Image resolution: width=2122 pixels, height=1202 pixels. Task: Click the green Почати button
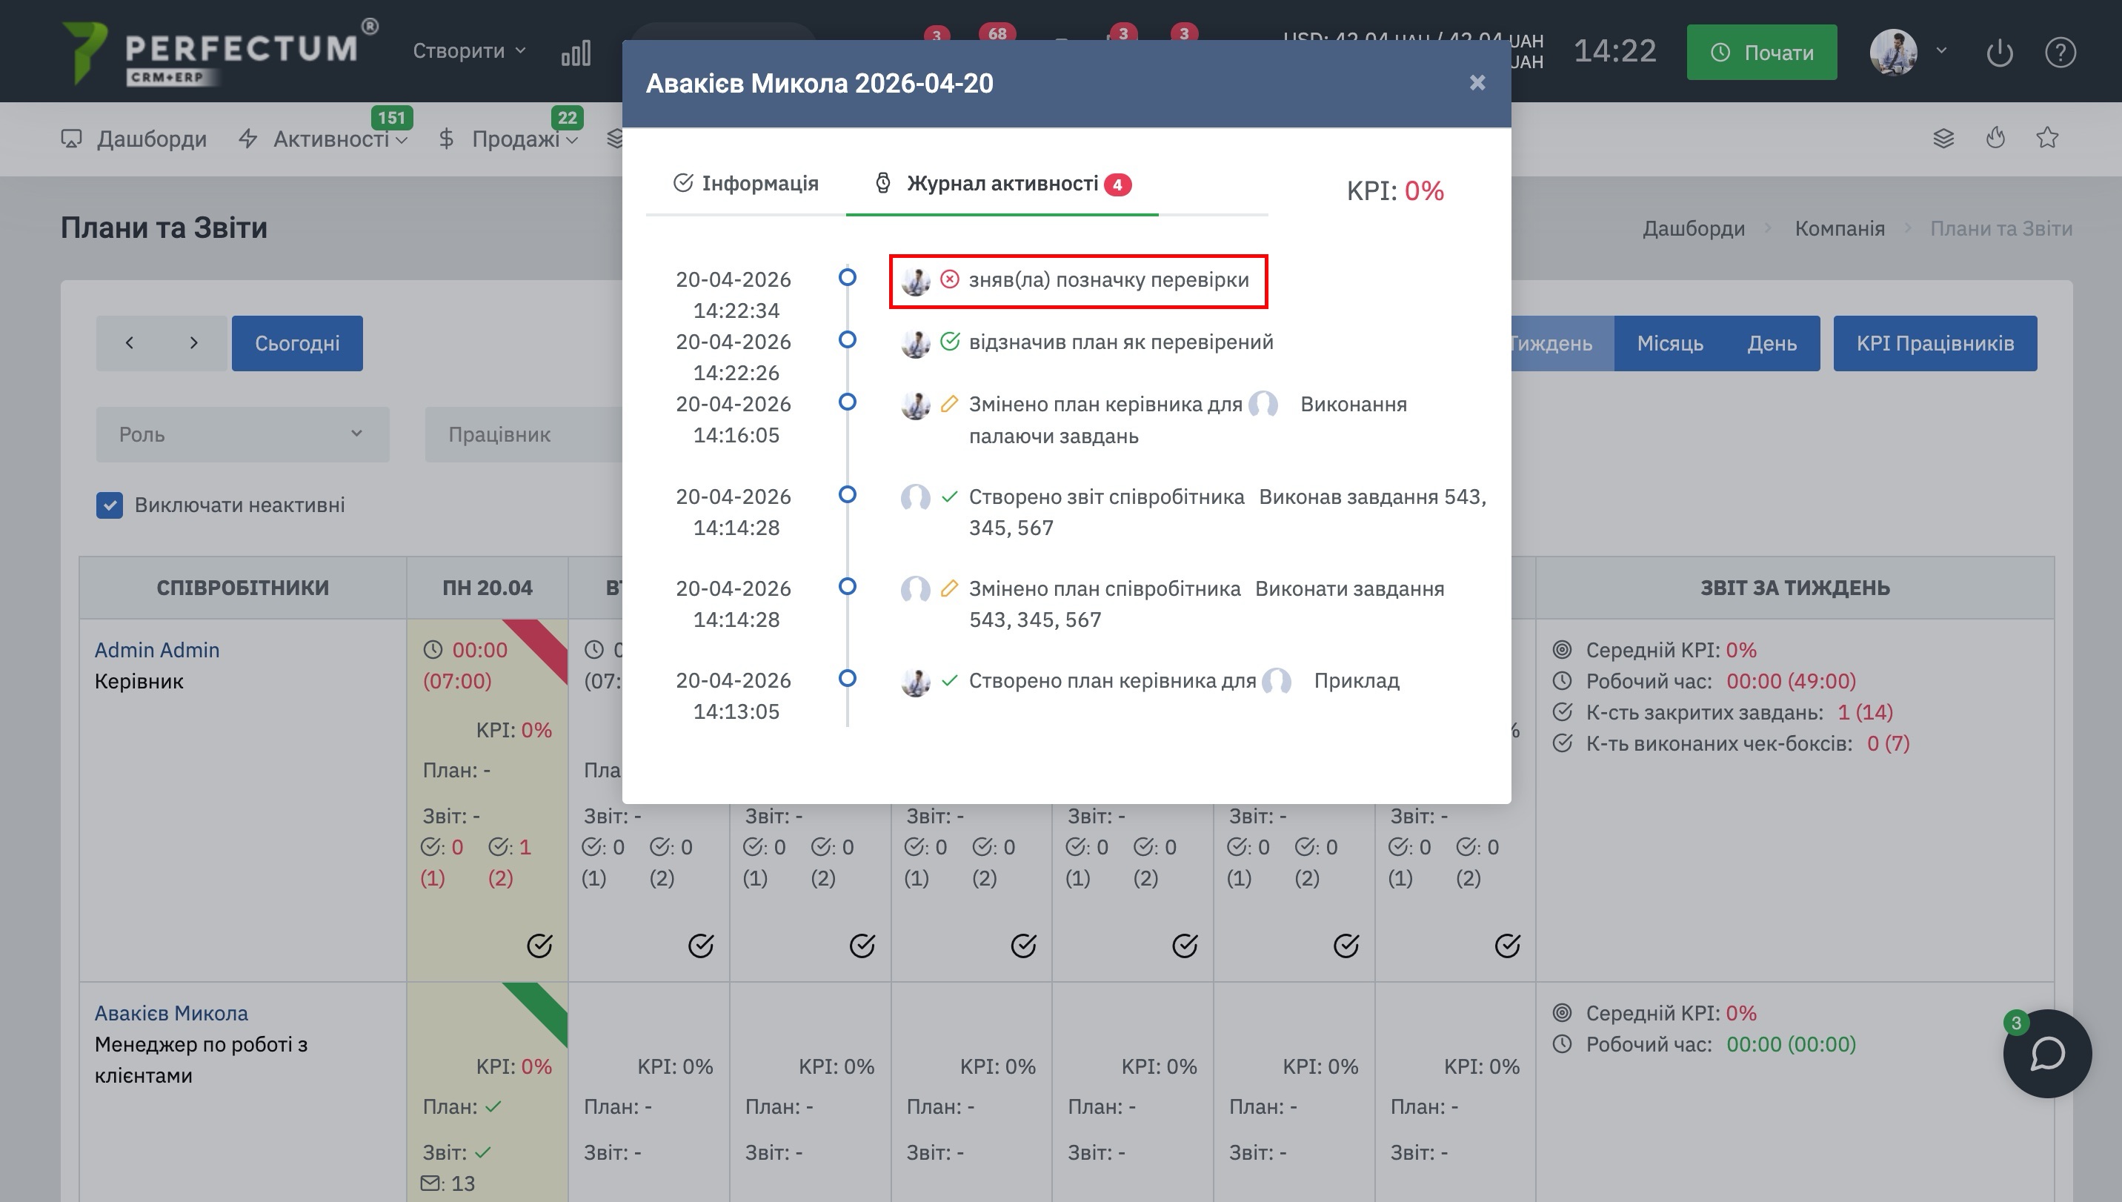pyautogui.click(x=1761, y=52)
